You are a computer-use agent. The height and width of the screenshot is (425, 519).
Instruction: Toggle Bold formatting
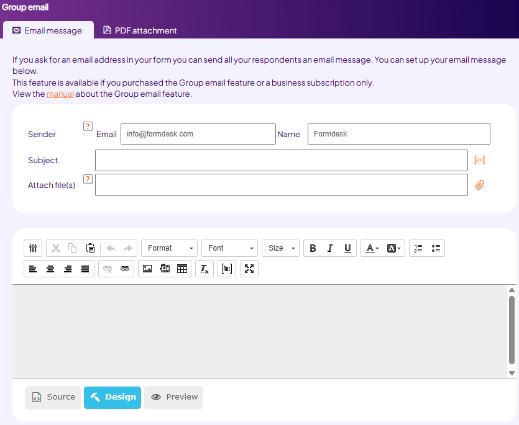click(313, 248)
